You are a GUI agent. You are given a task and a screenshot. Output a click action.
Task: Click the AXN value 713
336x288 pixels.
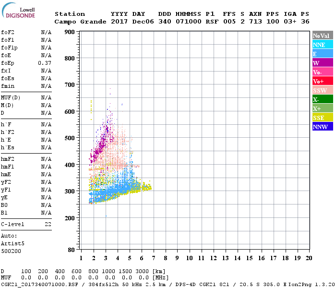point(255,22)
